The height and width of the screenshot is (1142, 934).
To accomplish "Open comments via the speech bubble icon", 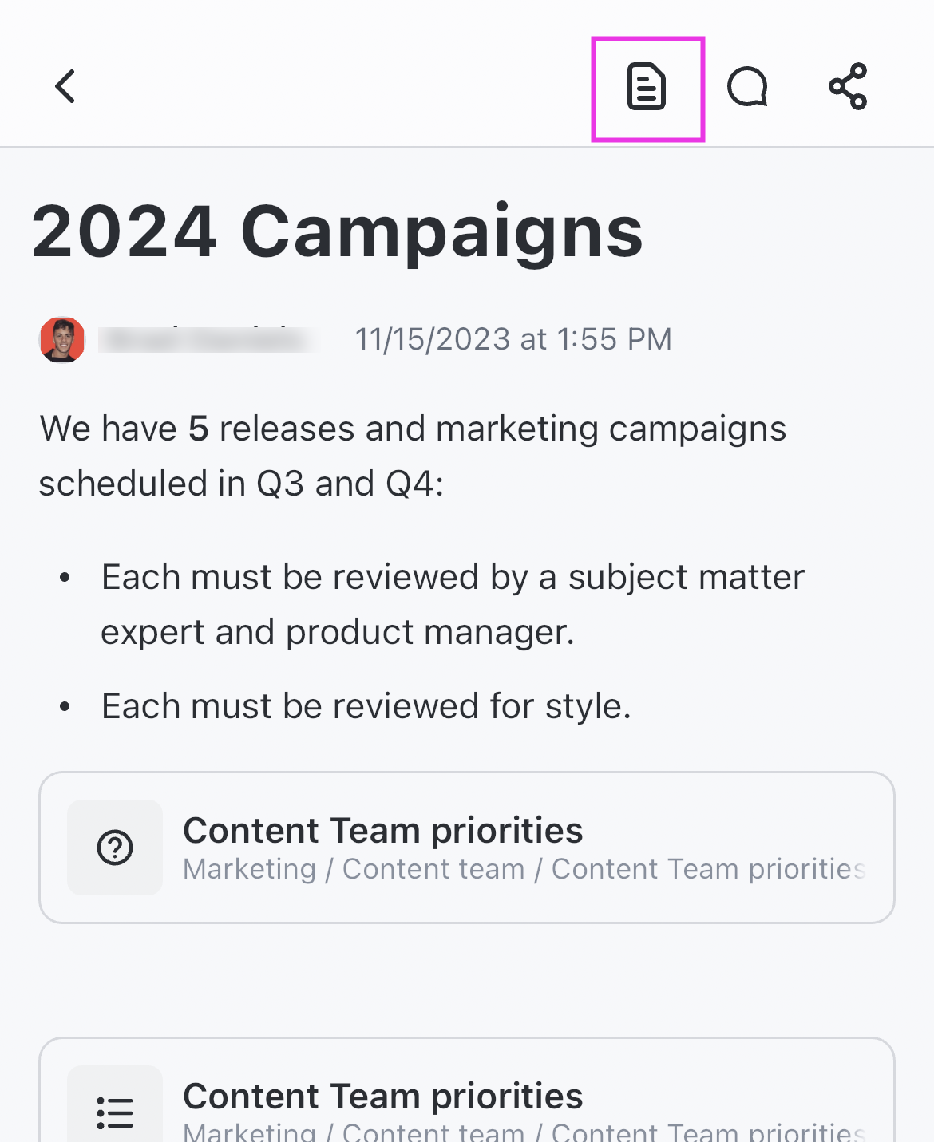I will click(747, 87).
